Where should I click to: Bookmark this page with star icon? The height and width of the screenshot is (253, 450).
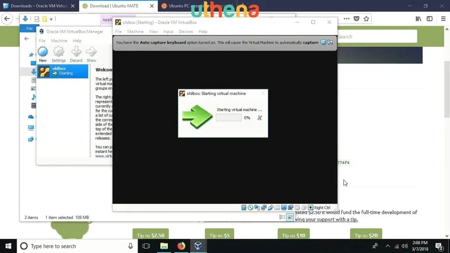click(x=366, y=19)
